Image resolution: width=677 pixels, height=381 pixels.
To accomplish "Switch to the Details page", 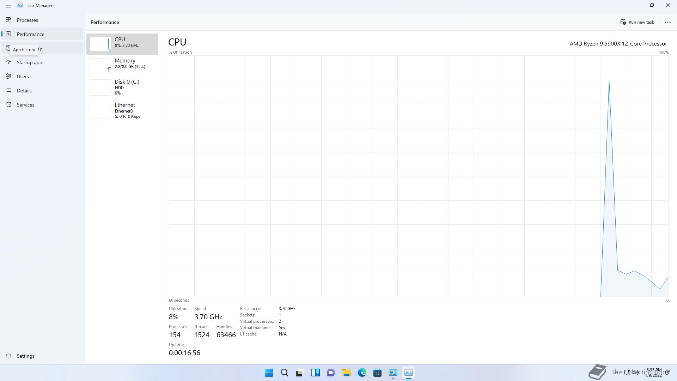I will tap(42, 91).
